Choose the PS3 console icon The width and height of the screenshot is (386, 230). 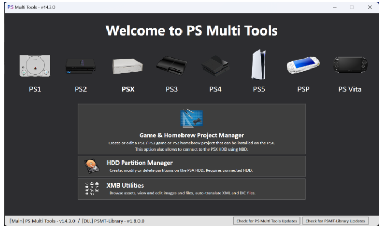[x=171, y=66]
